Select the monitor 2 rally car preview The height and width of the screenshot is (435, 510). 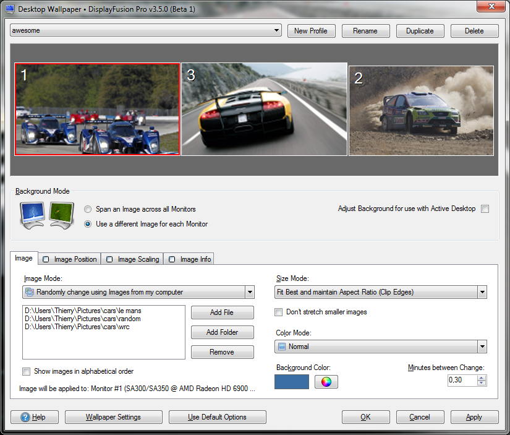pos(421,111)
